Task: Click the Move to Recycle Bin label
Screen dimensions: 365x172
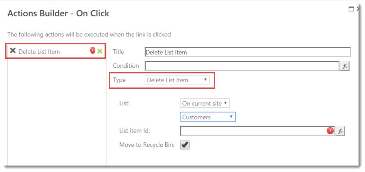Action: coord(147,145)
